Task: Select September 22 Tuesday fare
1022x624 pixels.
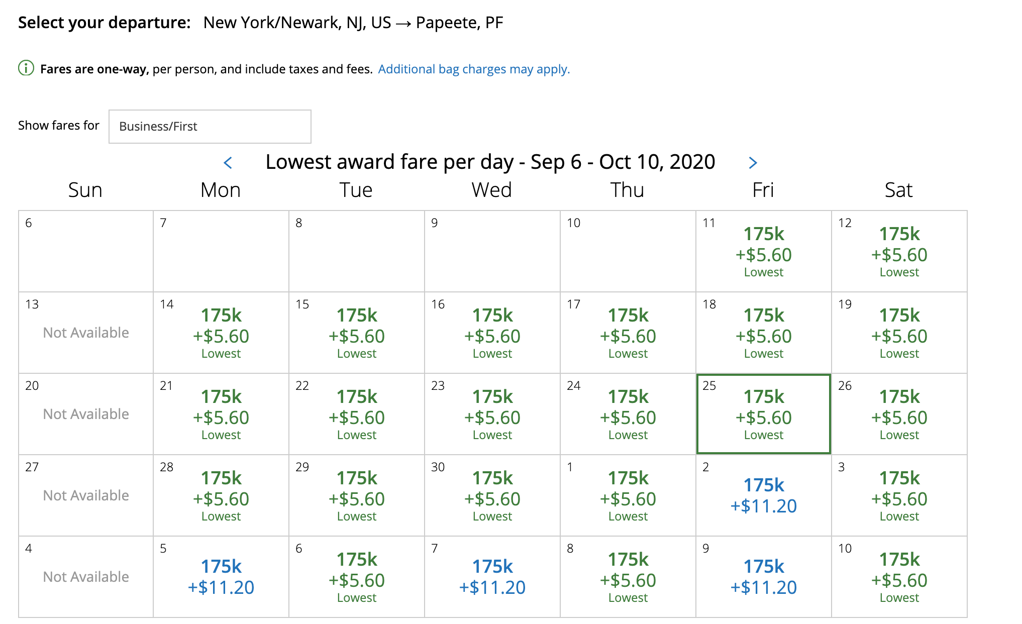Action: [x=356, y=414]
